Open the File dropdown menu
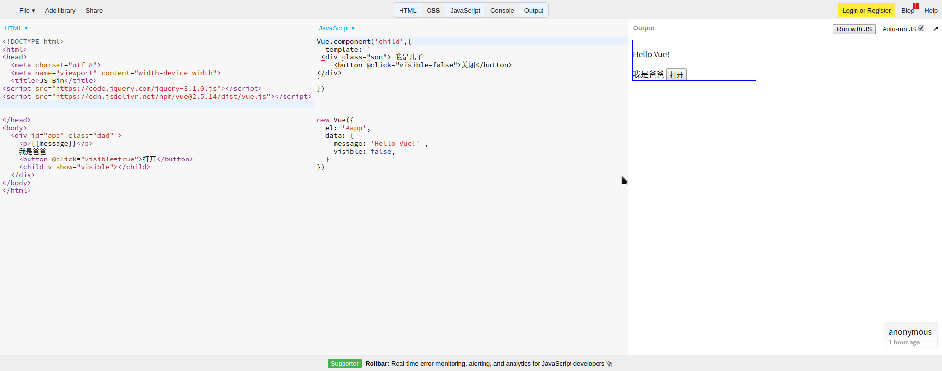The height and width of the screenshot is (371, 942). click(27, 10)
